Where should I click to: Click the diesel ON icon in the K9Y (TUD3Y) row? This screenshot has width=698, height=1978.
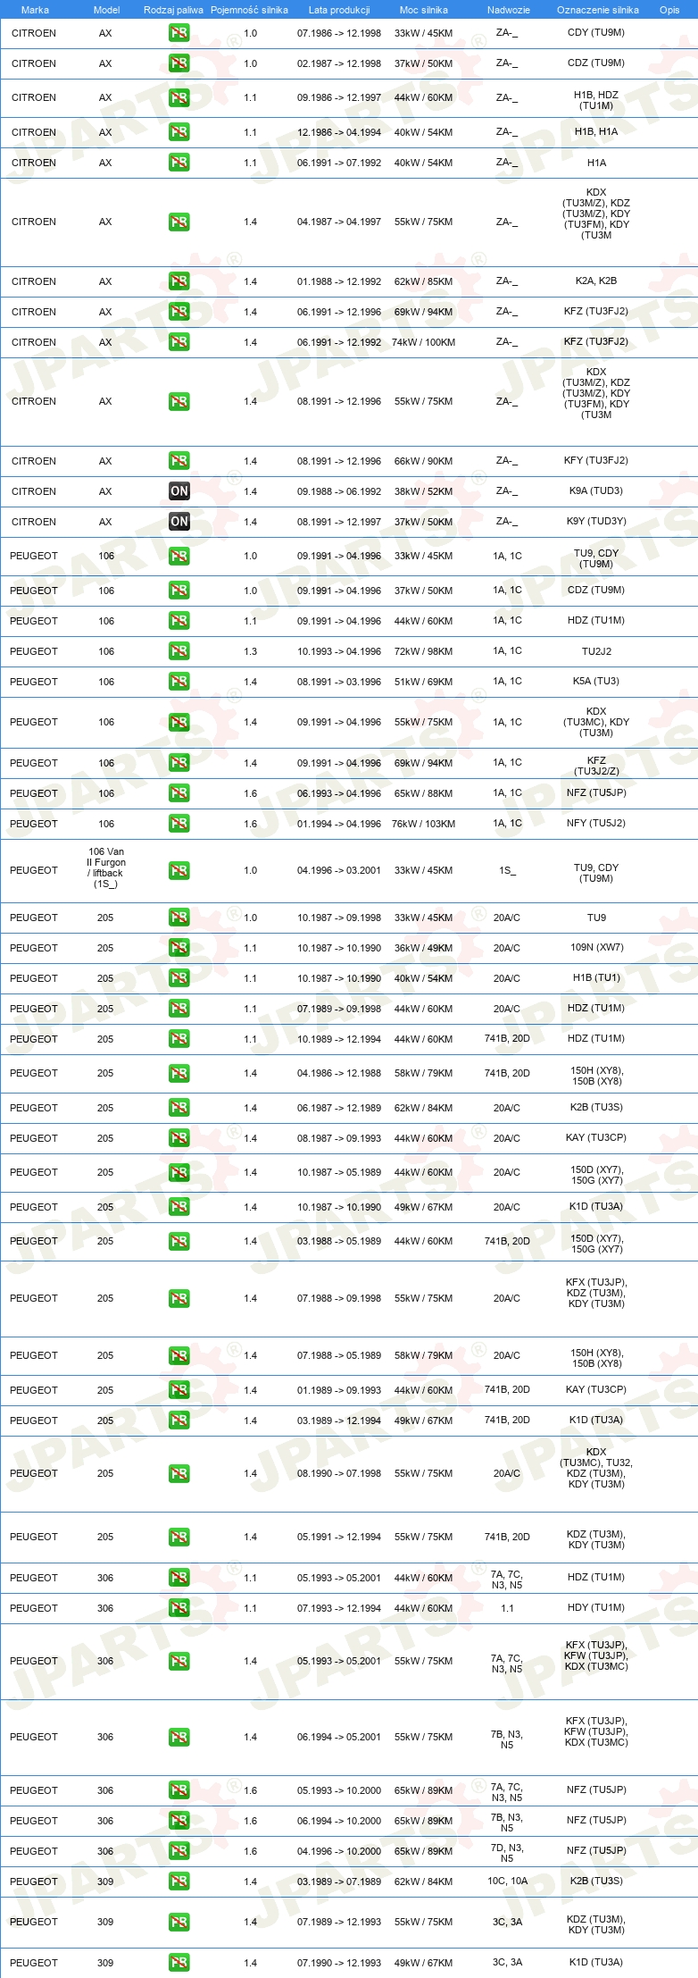[x=179, y=522]
